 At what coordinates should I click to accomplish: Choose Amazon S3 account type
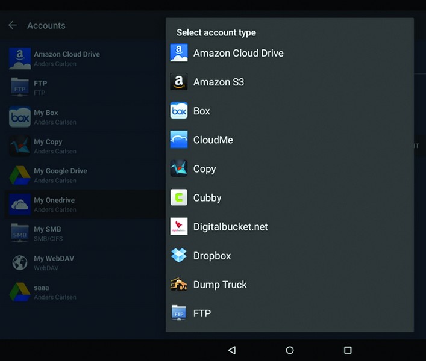click(x=290, y=82)
